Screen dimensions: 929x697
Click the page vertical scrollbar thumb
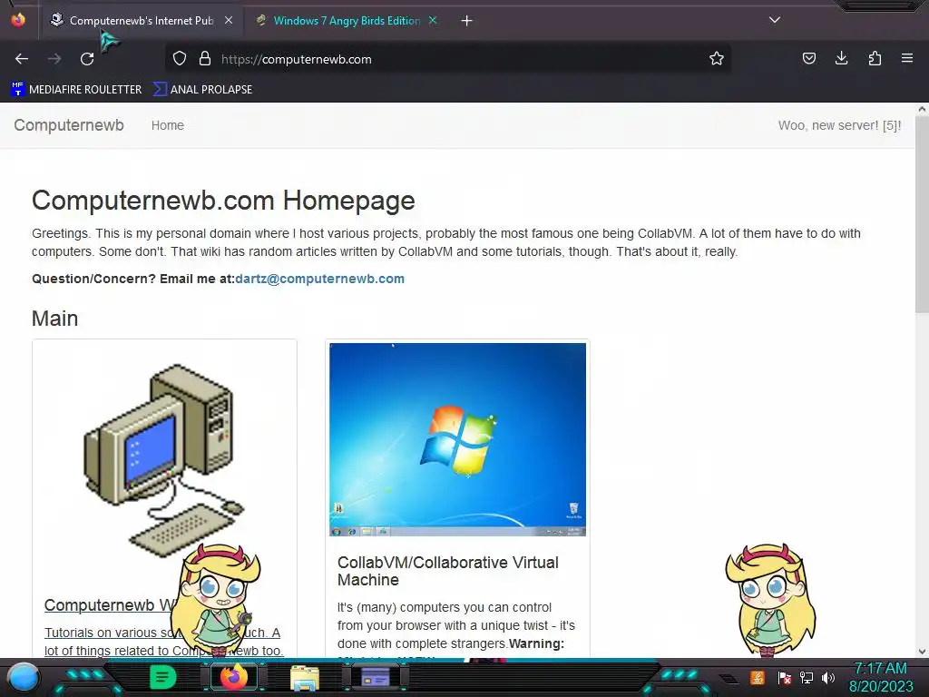[922, 213]
